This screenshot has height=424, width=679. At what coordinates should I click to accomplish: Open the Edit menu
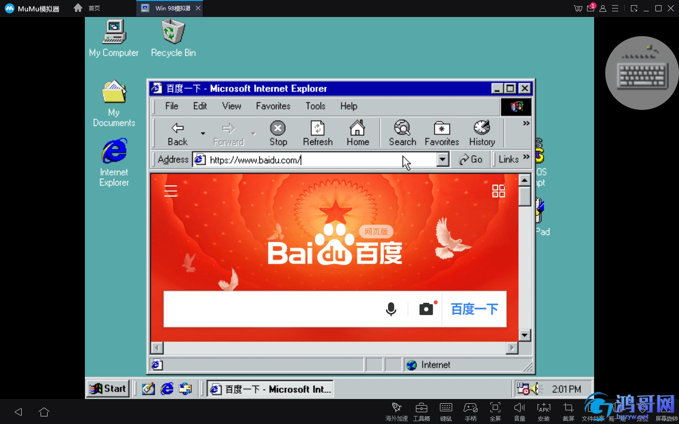tap(200, 106)
